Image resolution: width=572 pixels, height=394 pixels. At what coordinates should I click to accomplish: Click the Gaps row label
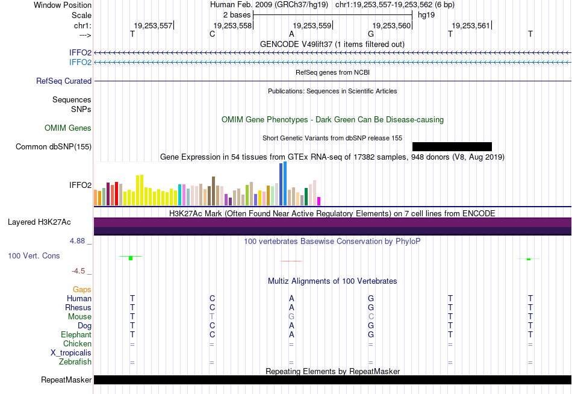(x=82, y=290)
